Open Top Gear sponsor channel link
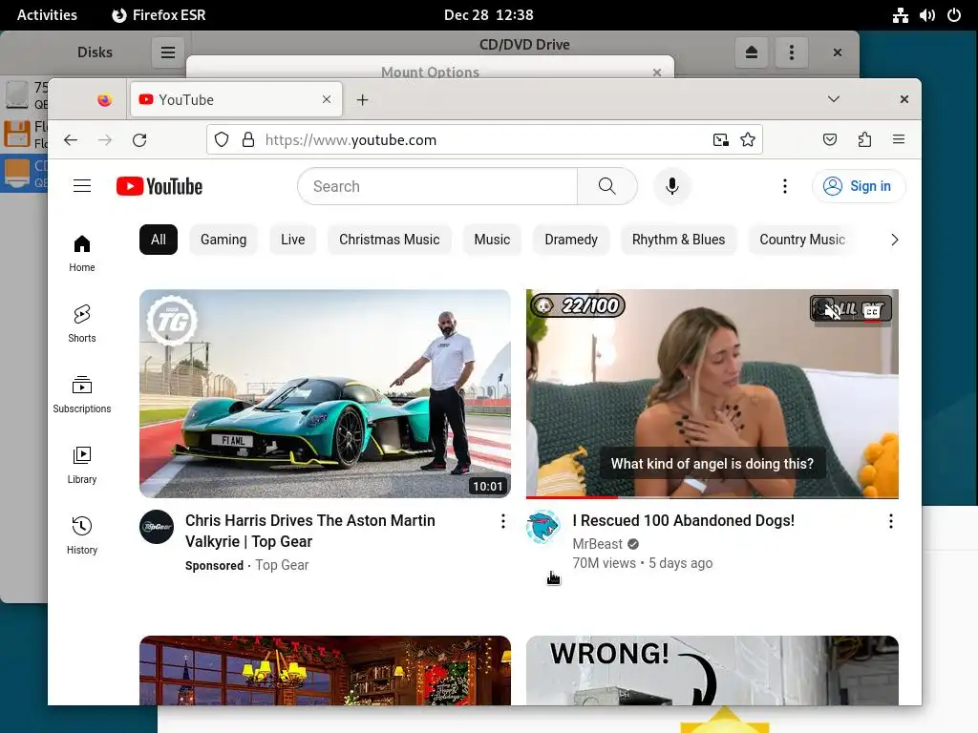The height and width of the screenshot is (733, 978). point(282,565)
